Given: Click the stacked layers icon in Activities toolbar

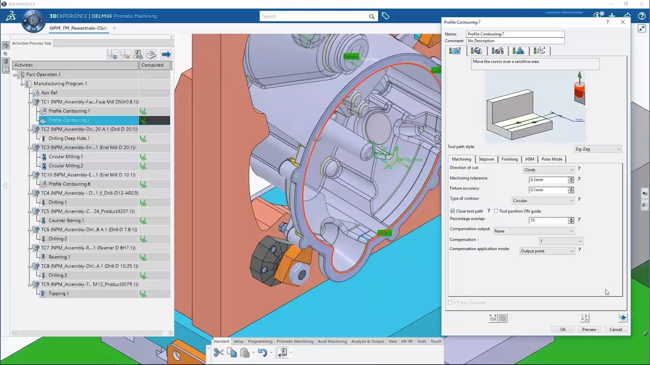Looking at the screenshot, I should (151, 54).
